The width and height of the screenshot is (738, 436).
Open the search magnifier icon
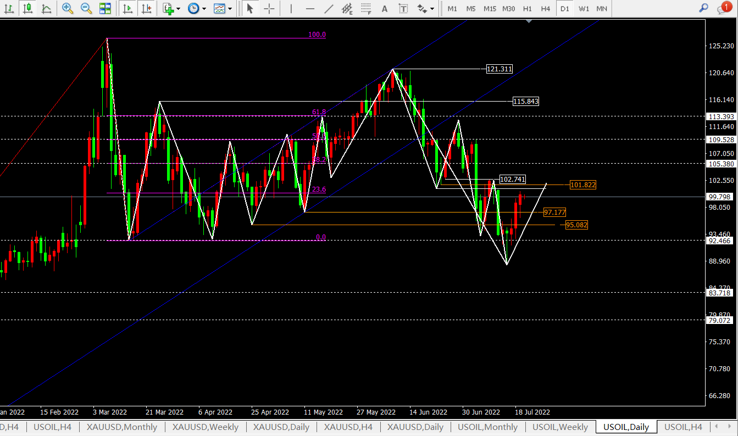click(703, 8)
